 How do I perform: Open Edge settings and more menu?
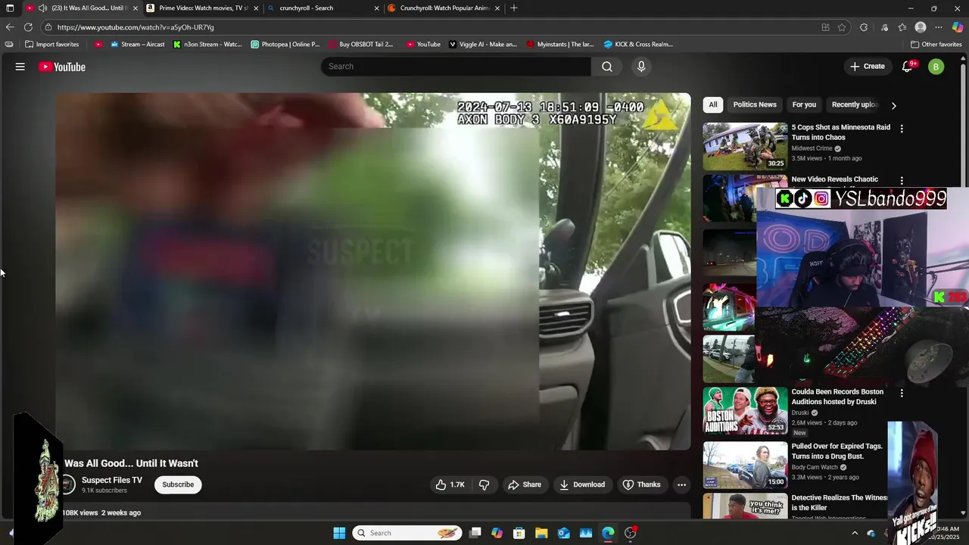click(x=939, y=27)
